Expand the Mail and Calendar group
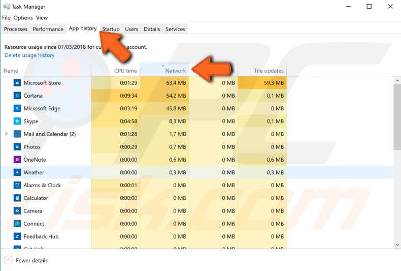This screenshot has height=271, width=401. click(x=7, y=134)
